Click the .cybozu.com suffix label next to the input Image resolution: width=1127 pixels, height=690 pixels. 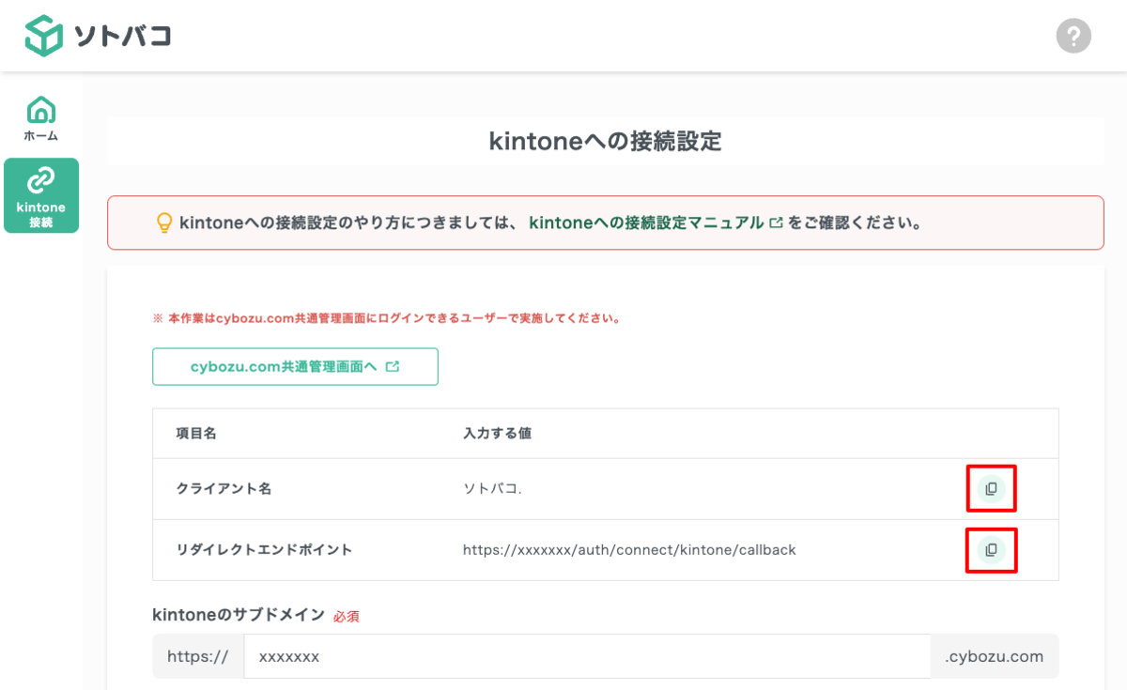coord(995,655)
